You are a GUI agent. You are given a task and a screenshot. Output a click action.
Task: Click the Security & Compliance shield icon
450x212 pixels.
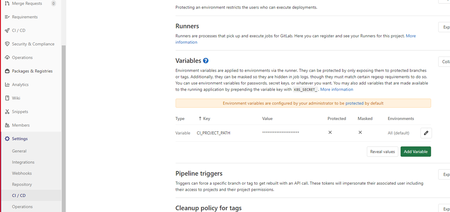click(7, 44)
